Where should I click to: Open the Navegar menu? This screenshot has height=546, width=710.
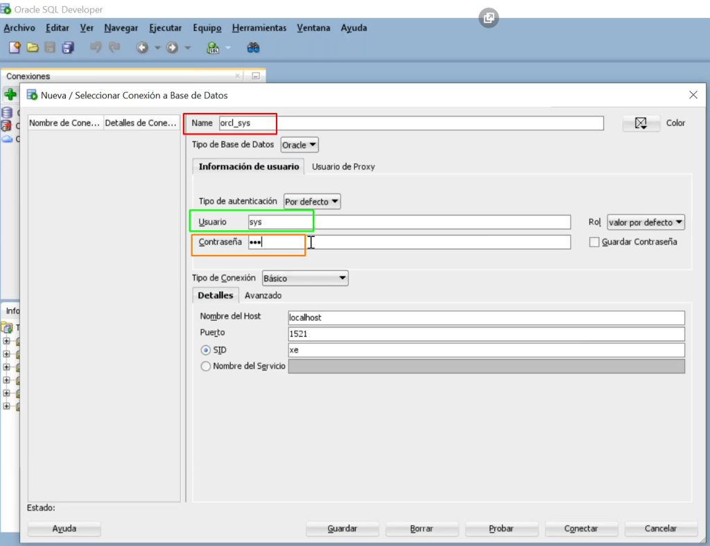(121, 28)
